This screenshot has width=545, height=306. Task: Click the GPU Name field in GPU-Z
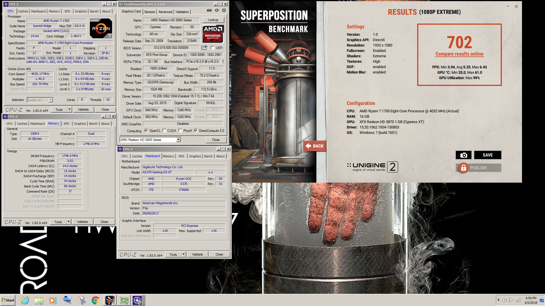click(x=171, y=20)
